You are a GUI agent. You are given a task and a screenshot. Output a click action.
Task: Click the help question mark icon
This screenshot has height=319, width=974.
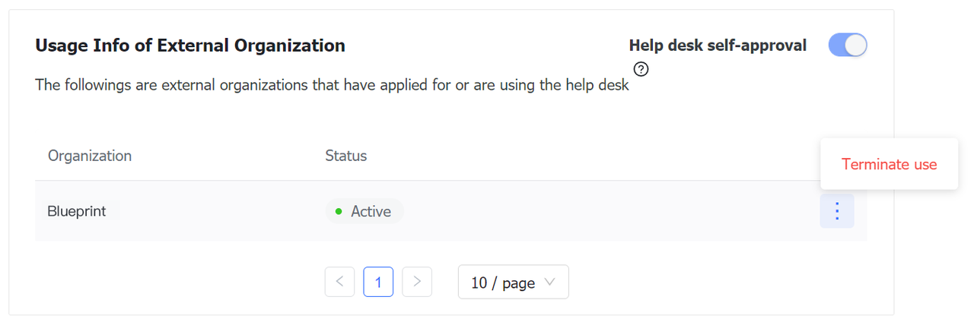[641, 71]
